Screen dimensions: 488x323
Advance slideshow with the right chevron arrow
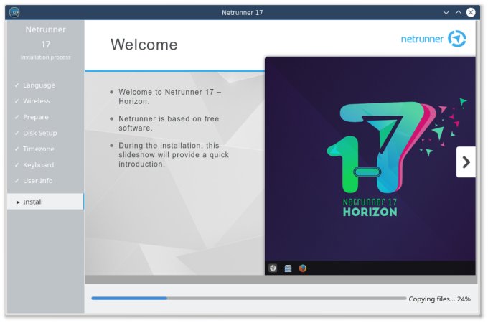tap(466, 161)
